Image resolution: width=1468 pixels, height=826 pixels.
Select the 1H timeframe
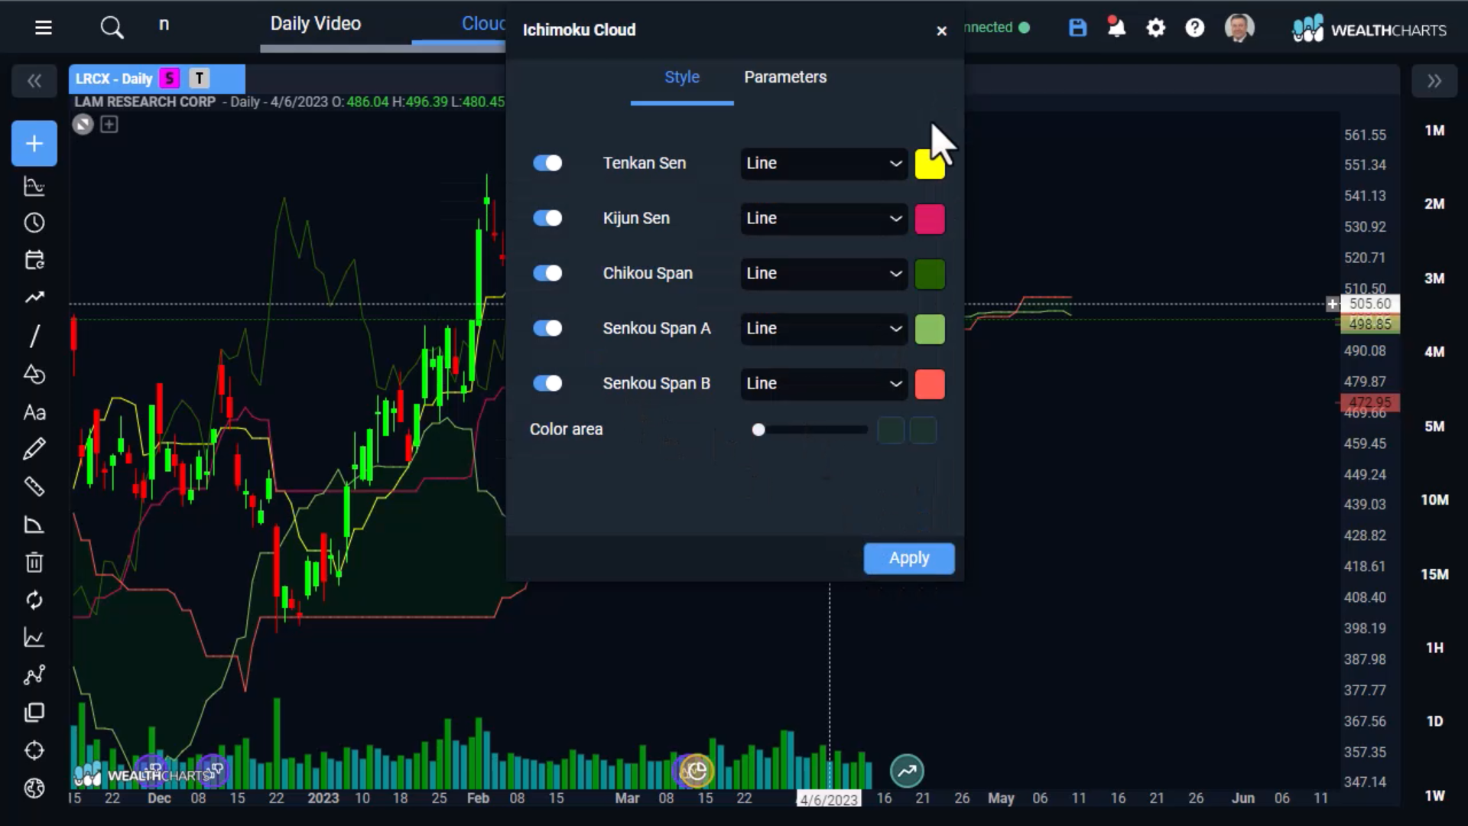(1434, 648)
